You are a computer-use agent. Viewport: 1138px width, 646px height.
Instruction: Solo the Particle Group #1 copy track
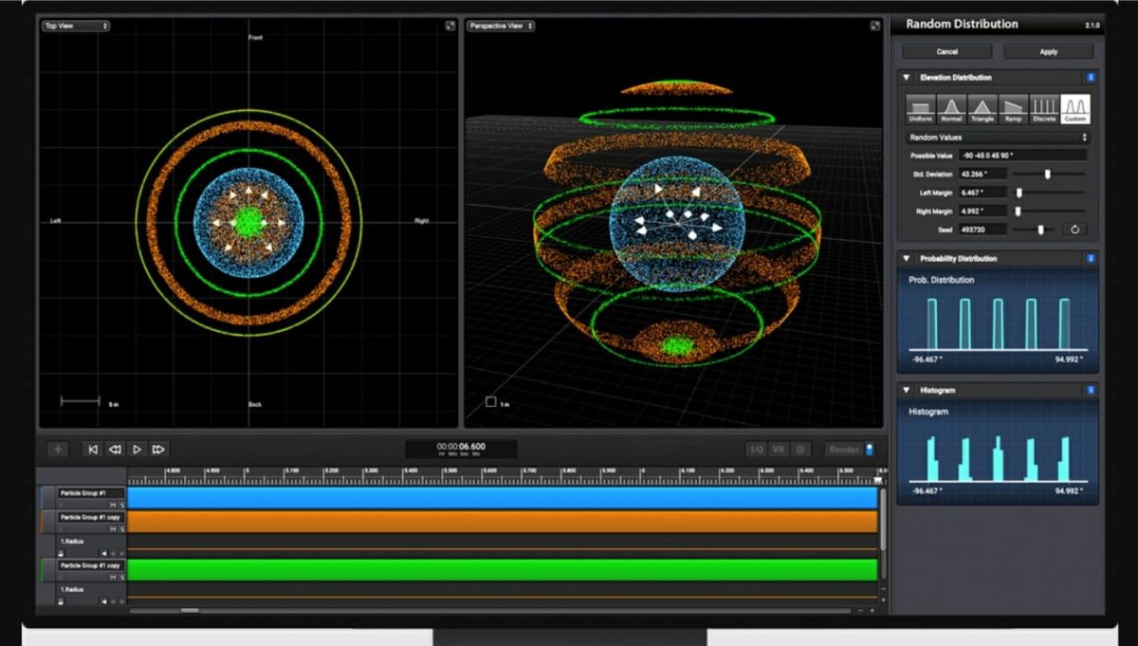[x=121, y=527]
